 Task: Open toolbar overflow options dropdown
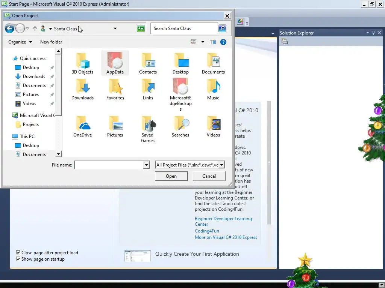click(x=247, y=24)
